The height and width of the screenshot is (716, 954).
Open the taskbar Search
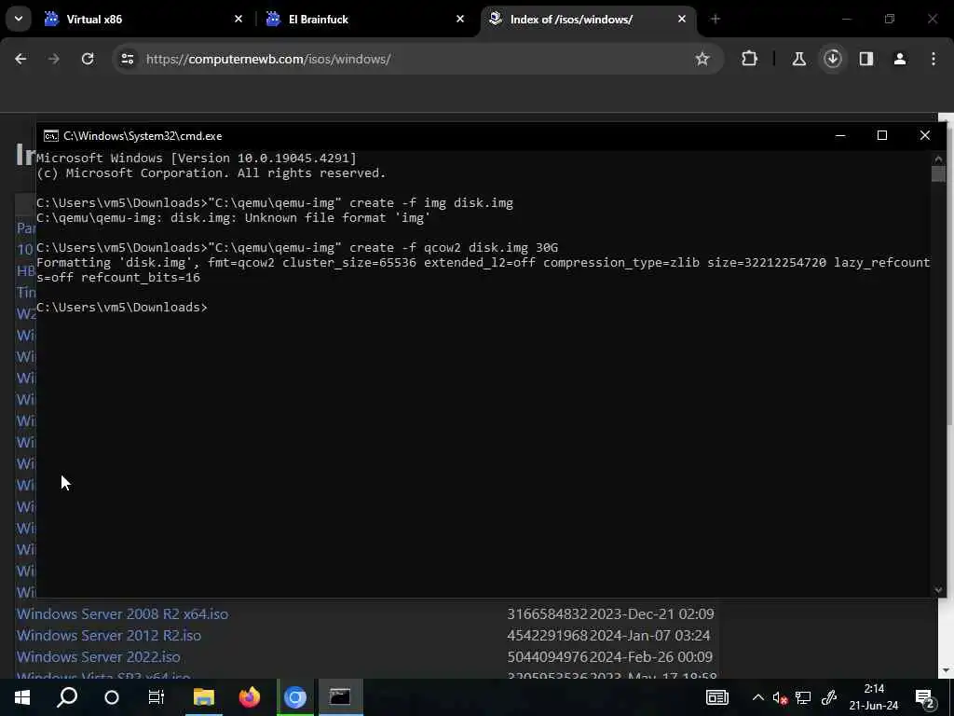[x=67, y=697]
